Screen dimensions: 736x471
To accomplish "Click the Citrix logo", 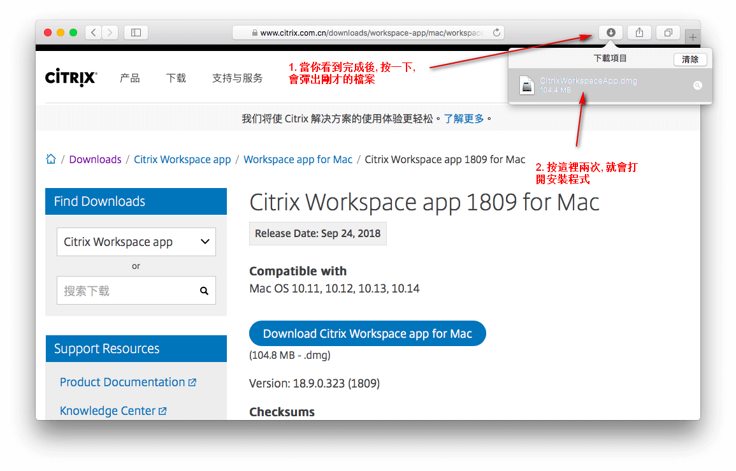I will (71, 78).
